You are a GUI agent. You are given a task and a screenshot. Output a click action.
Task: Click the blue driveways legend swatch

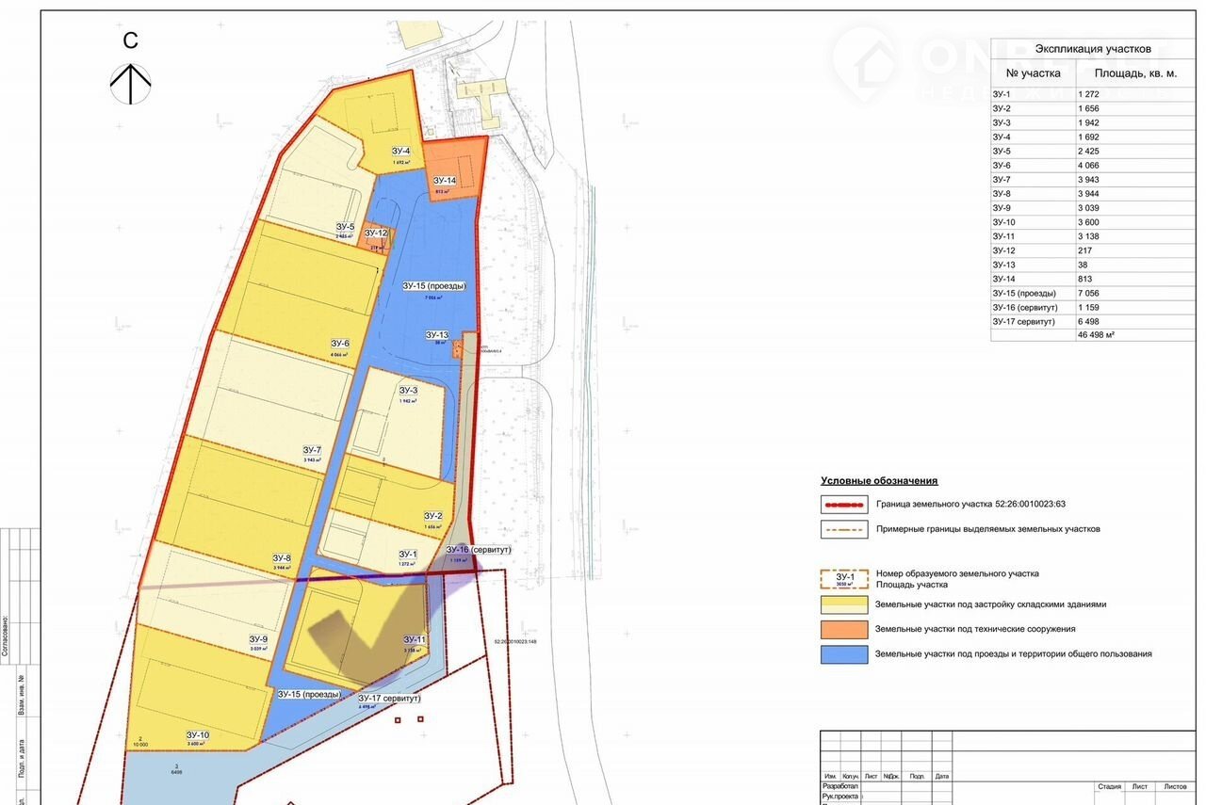click(843, 653)
